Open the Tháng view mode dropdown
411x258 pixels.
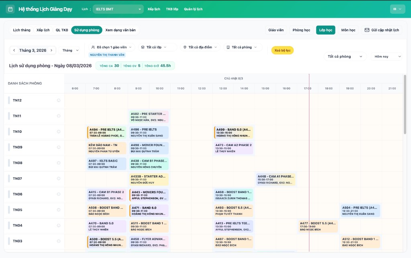point(69,50)
